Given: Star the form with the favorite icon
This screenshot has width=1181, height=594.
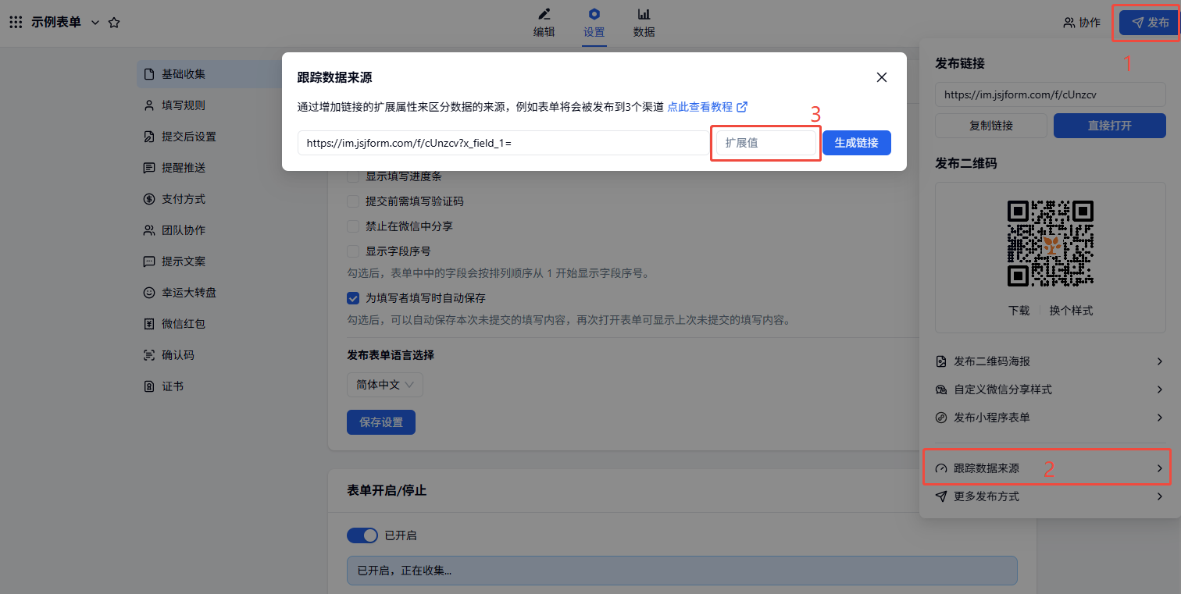Looking at the screenshot, I should (x=114, y=23).
